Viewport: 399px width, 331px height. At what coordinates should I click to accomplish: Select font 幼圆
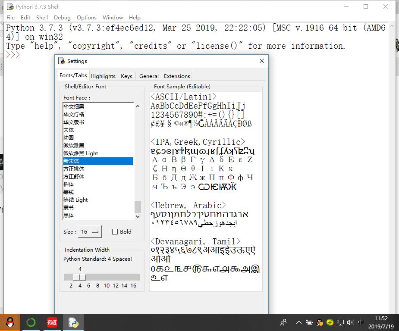point(98,138)
